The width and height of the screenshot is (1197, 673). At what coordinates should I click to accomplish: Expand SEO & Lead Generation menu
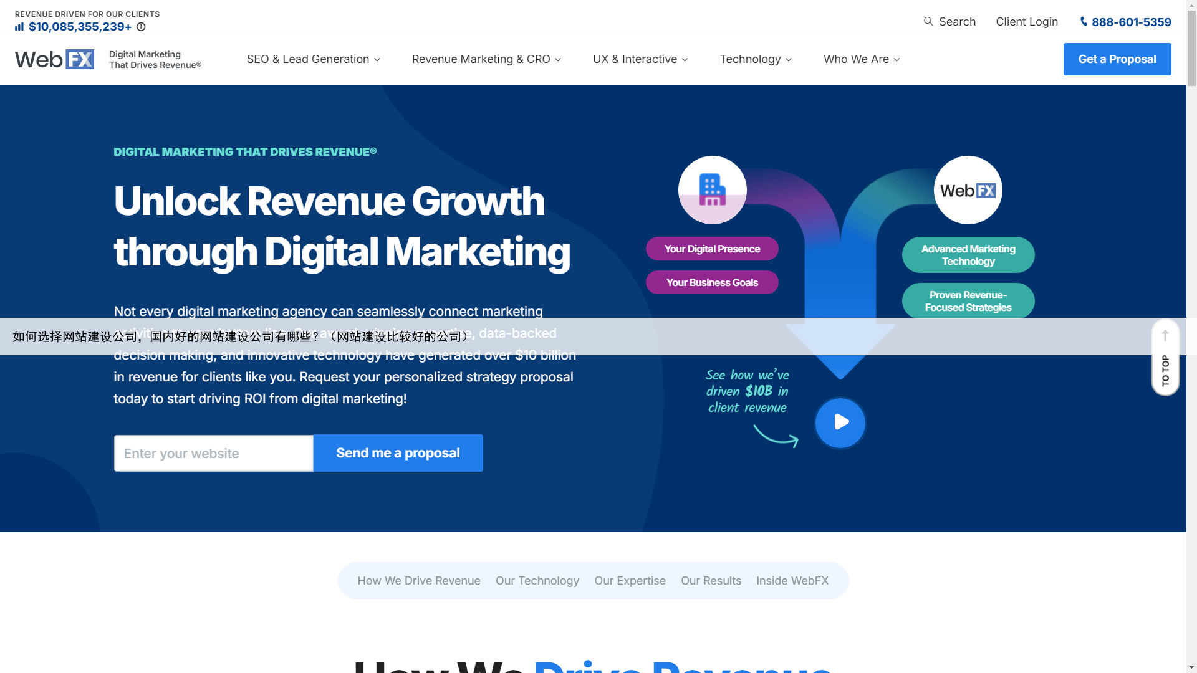click(313, 59)
